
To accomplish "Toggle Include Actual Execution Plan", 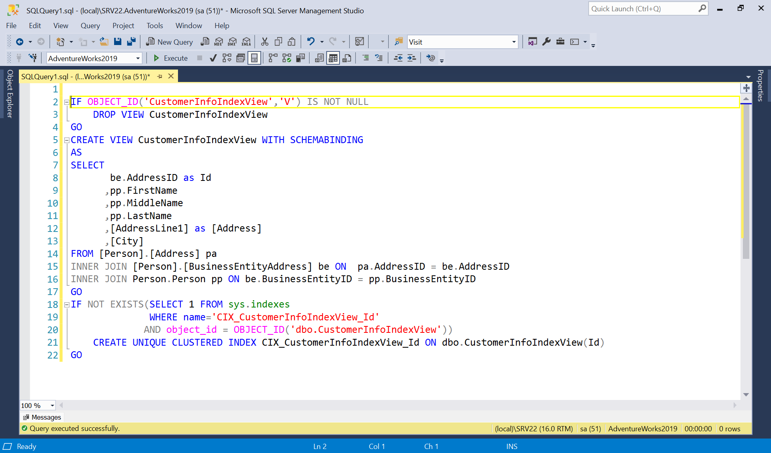I will [x=254, y=58].
